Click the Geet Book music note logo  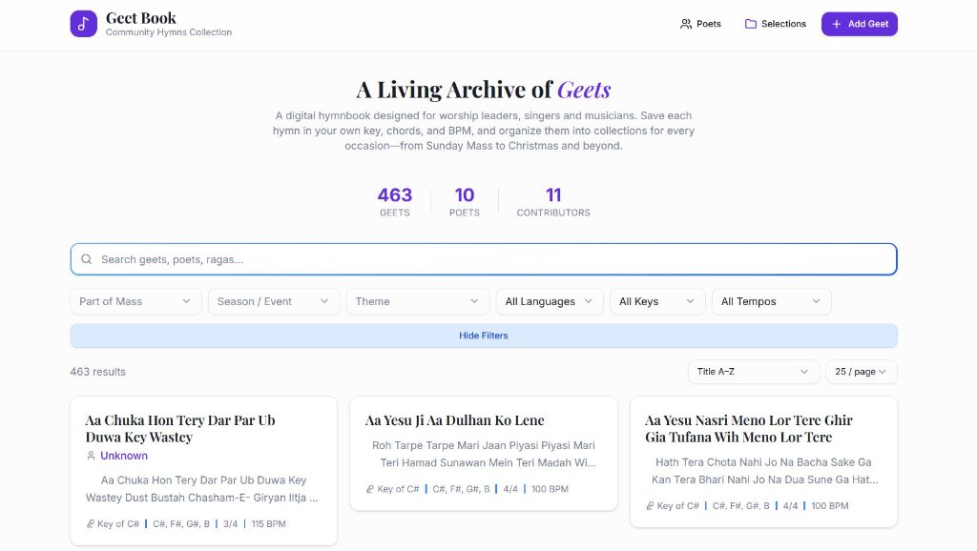pos(84,24)
